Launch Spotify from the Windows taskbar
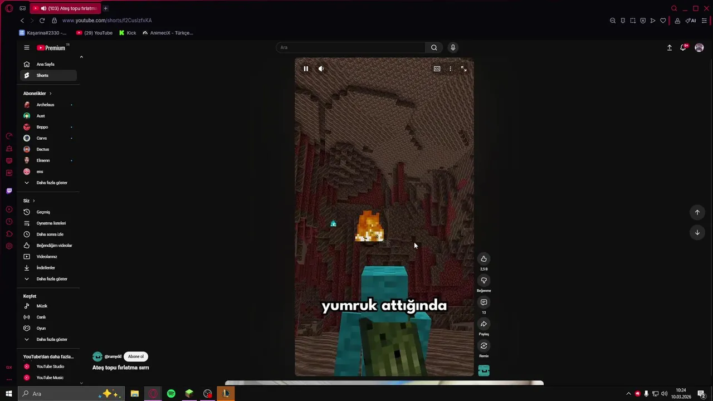 [x=171, y=394]
